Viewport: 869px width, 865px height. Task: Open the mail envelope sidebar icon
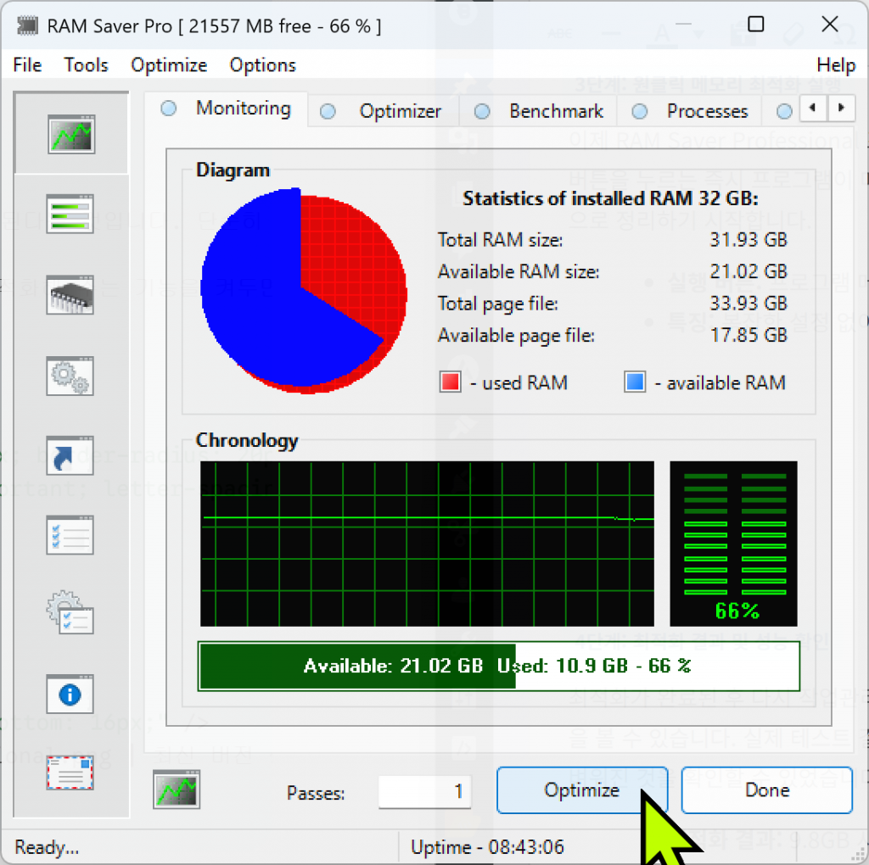tap(70, 773)
